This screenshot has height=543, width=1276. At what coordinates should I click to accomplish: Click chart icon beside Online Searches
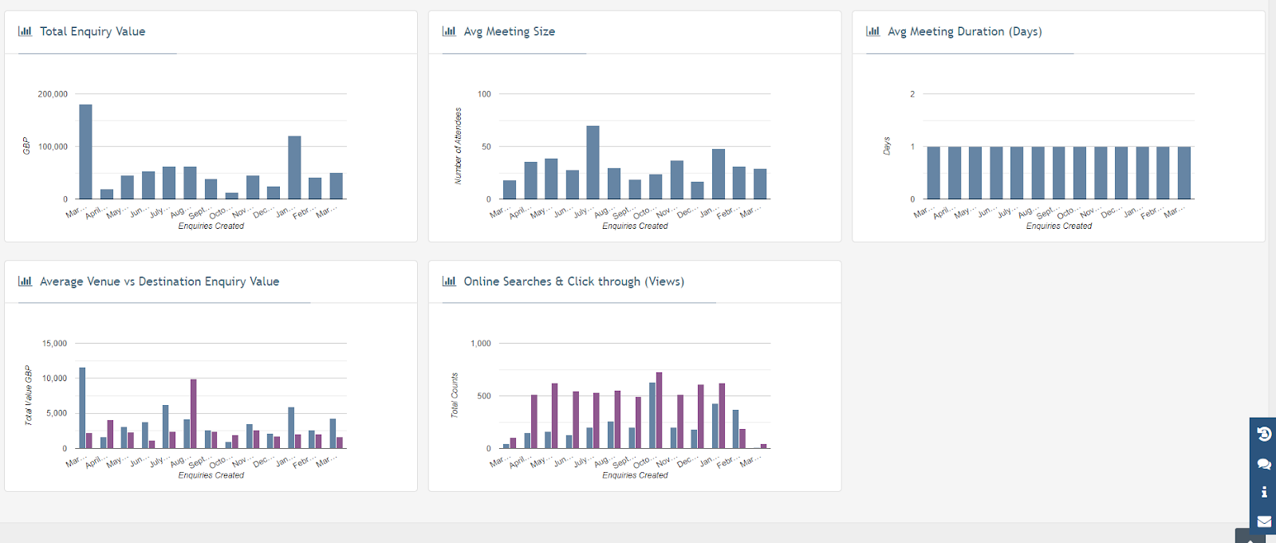pyautogui.click(x=449, y=281)
